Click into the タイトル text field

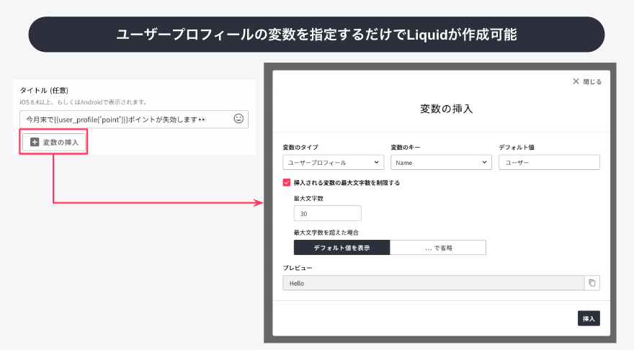click(x=134, y=120)
